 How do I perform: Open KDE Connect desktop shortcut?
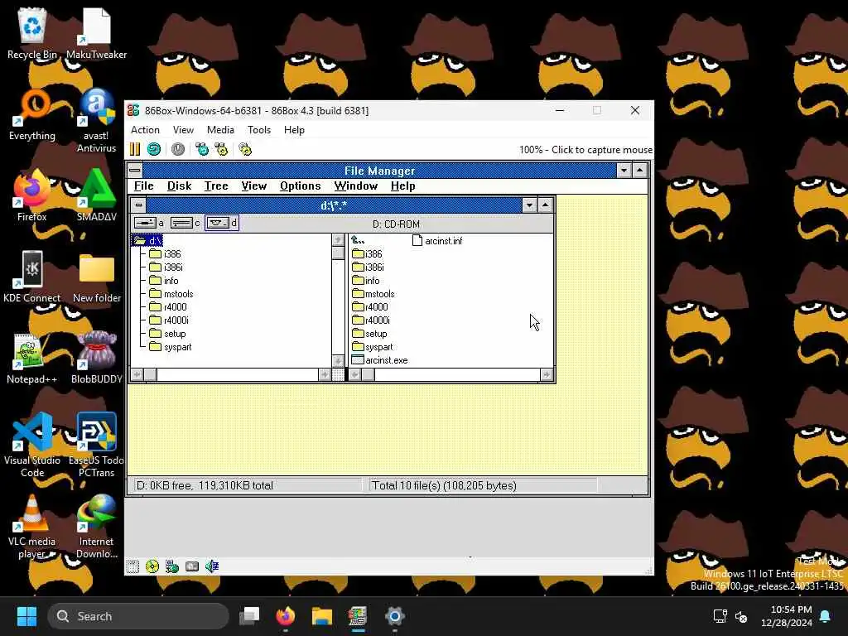coord(32,277)
